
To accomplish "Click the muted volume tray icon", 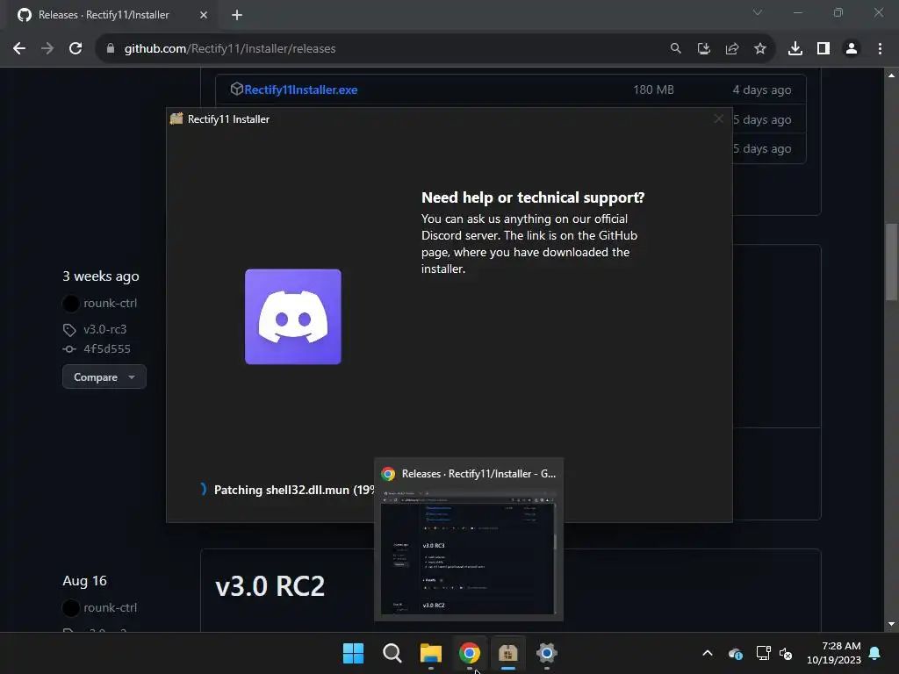I will [786, 653].
